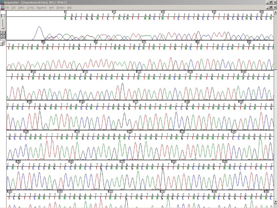277x208 pixels.
Task: Minimize the inner JREL2-TRNA-F document window
Action: (x=268, y=7)
